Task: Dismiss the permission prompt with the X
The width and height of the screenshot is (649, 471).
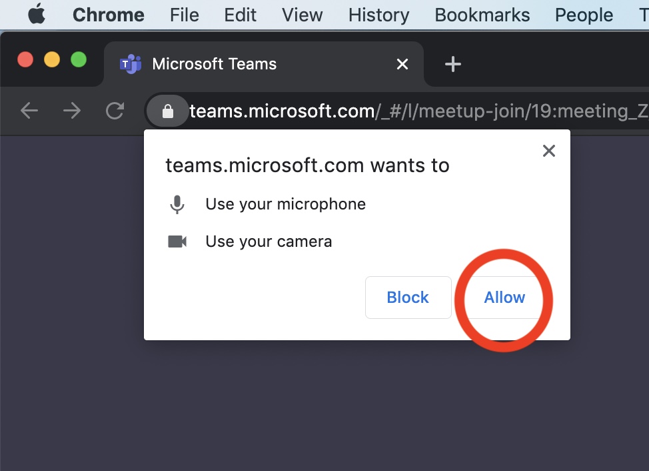Action: (549, 151)
